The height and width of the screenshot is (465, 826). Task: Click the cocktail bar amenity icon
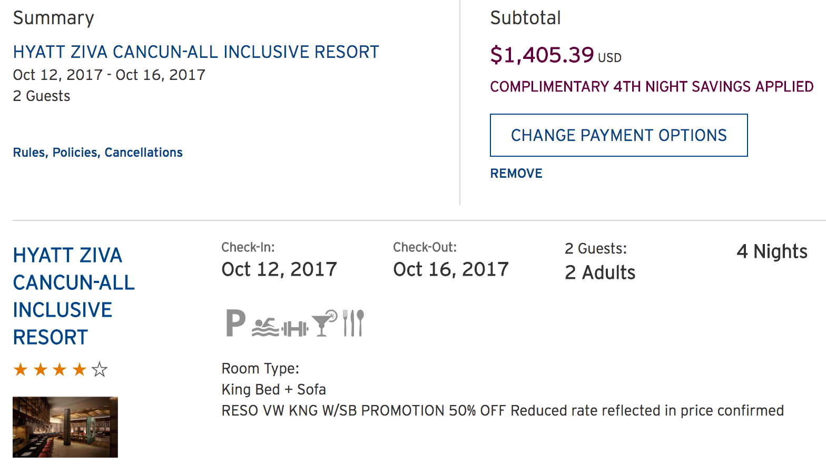tap(324, 322)
